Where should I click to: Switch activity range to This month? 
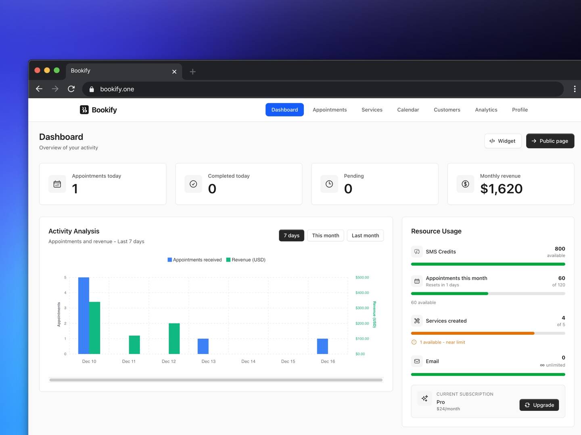(x=325, y=235)
